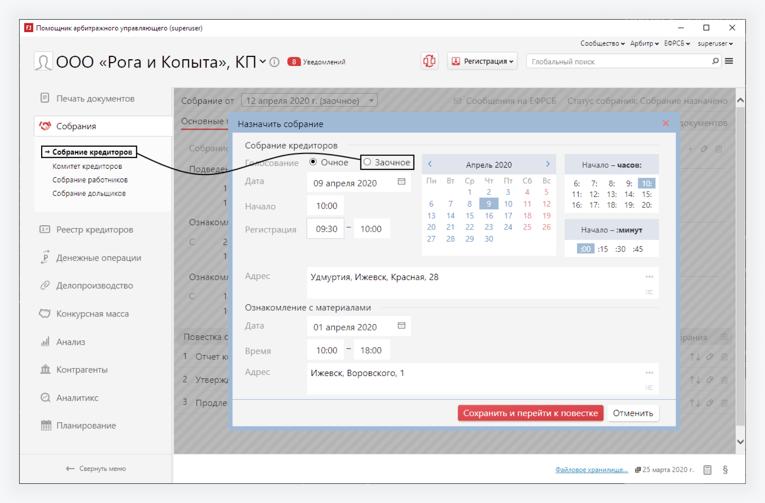Viewport: 765px width, 503px height.
Task: Select Комитет кредиторов submenu item
Action: click(87, 166)
